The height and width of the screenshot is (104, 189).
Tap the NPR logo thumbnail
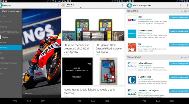pyautogui.click(x=132, y=20)
